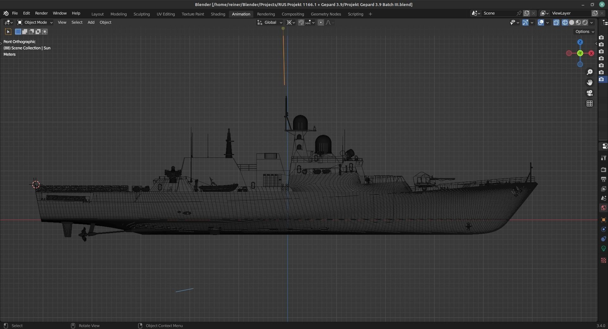Open the properties editor type selector
608x329 pixels.
[605, 146]
